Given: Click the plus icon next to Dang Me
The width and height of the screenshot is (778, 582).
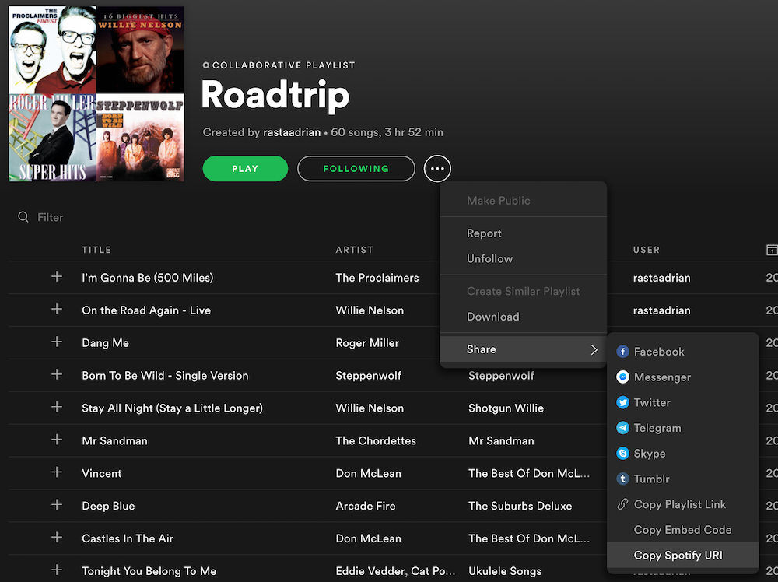Looking at the screenshot, I should pyautogui.click(x=57, y=342).
